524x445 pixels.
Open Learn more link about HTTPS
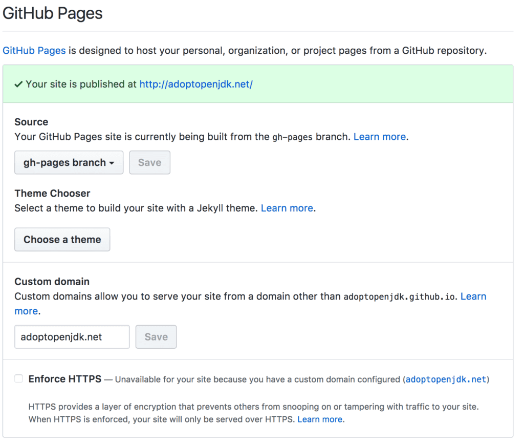coord(320,419)
